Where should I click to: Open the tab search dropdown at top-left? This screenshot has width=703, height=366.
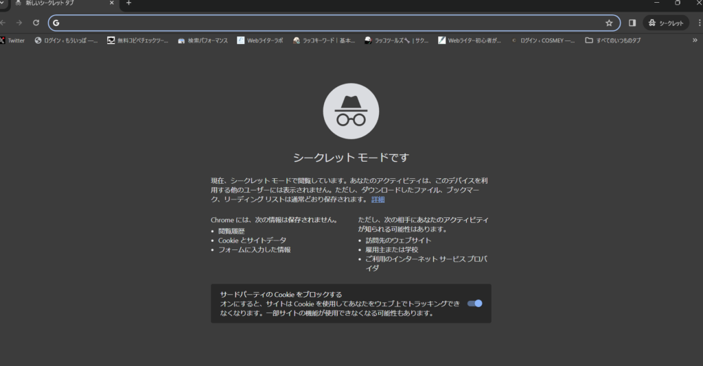[x=3, y=3]
